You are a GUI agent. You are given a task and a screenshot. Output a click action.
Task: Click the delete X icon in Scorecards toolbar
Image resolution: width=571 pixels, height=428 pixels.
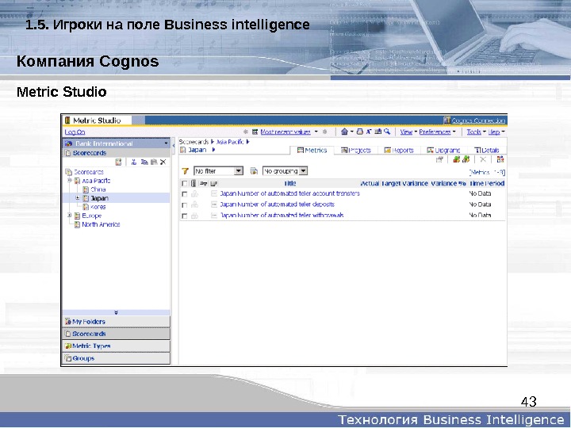click(163, 162)
